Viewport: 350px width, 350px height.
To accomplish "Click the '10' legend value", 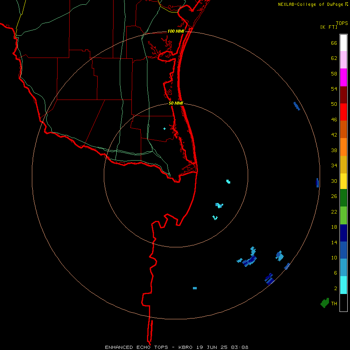I will point(334,257).
